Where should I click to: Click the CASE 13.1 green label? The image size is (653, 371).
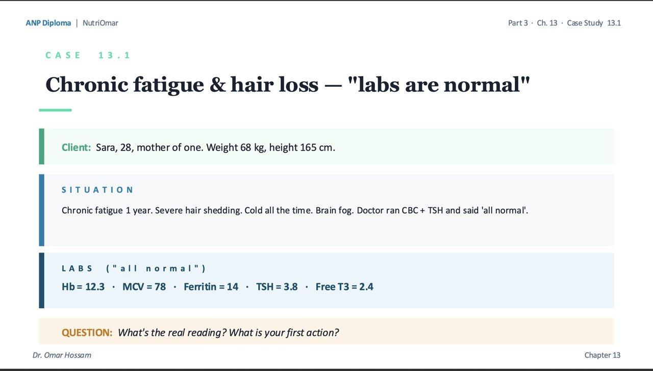tap(88, 55)
